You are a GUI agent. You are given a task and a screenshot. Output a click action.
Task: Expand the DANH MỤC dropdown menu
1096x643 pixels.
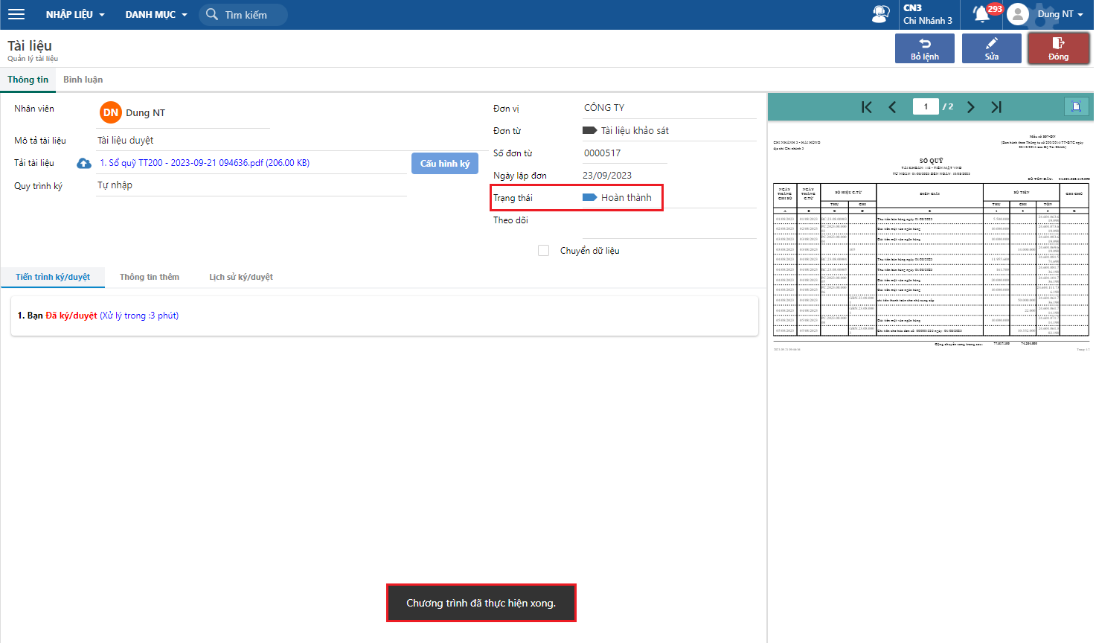click(x=156, y=14)
